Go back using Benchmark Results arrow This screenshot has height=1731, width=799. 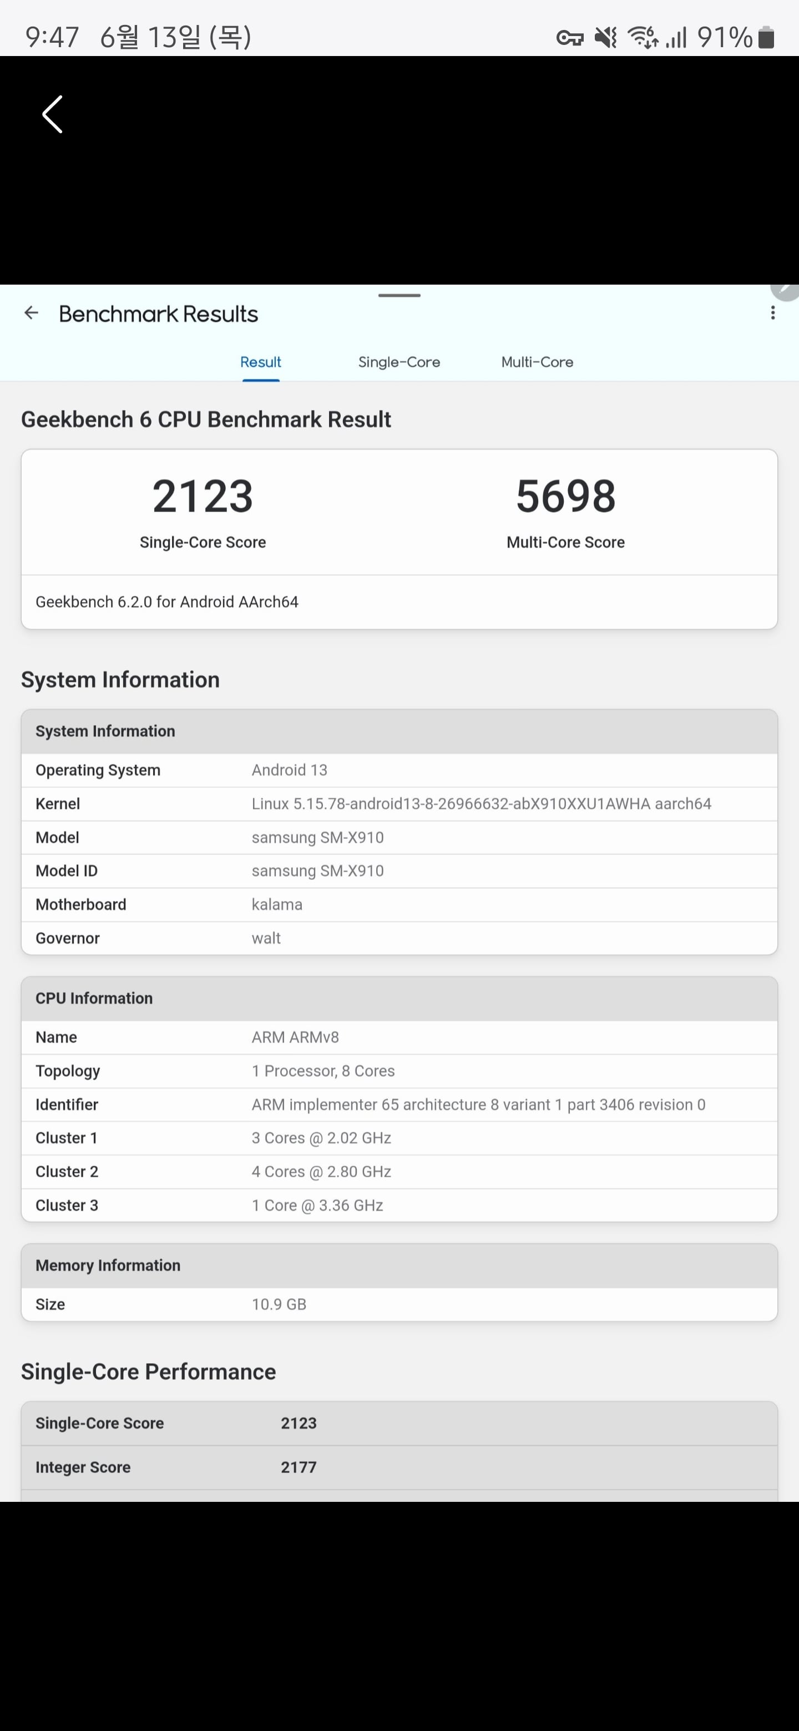click(31, 312)
